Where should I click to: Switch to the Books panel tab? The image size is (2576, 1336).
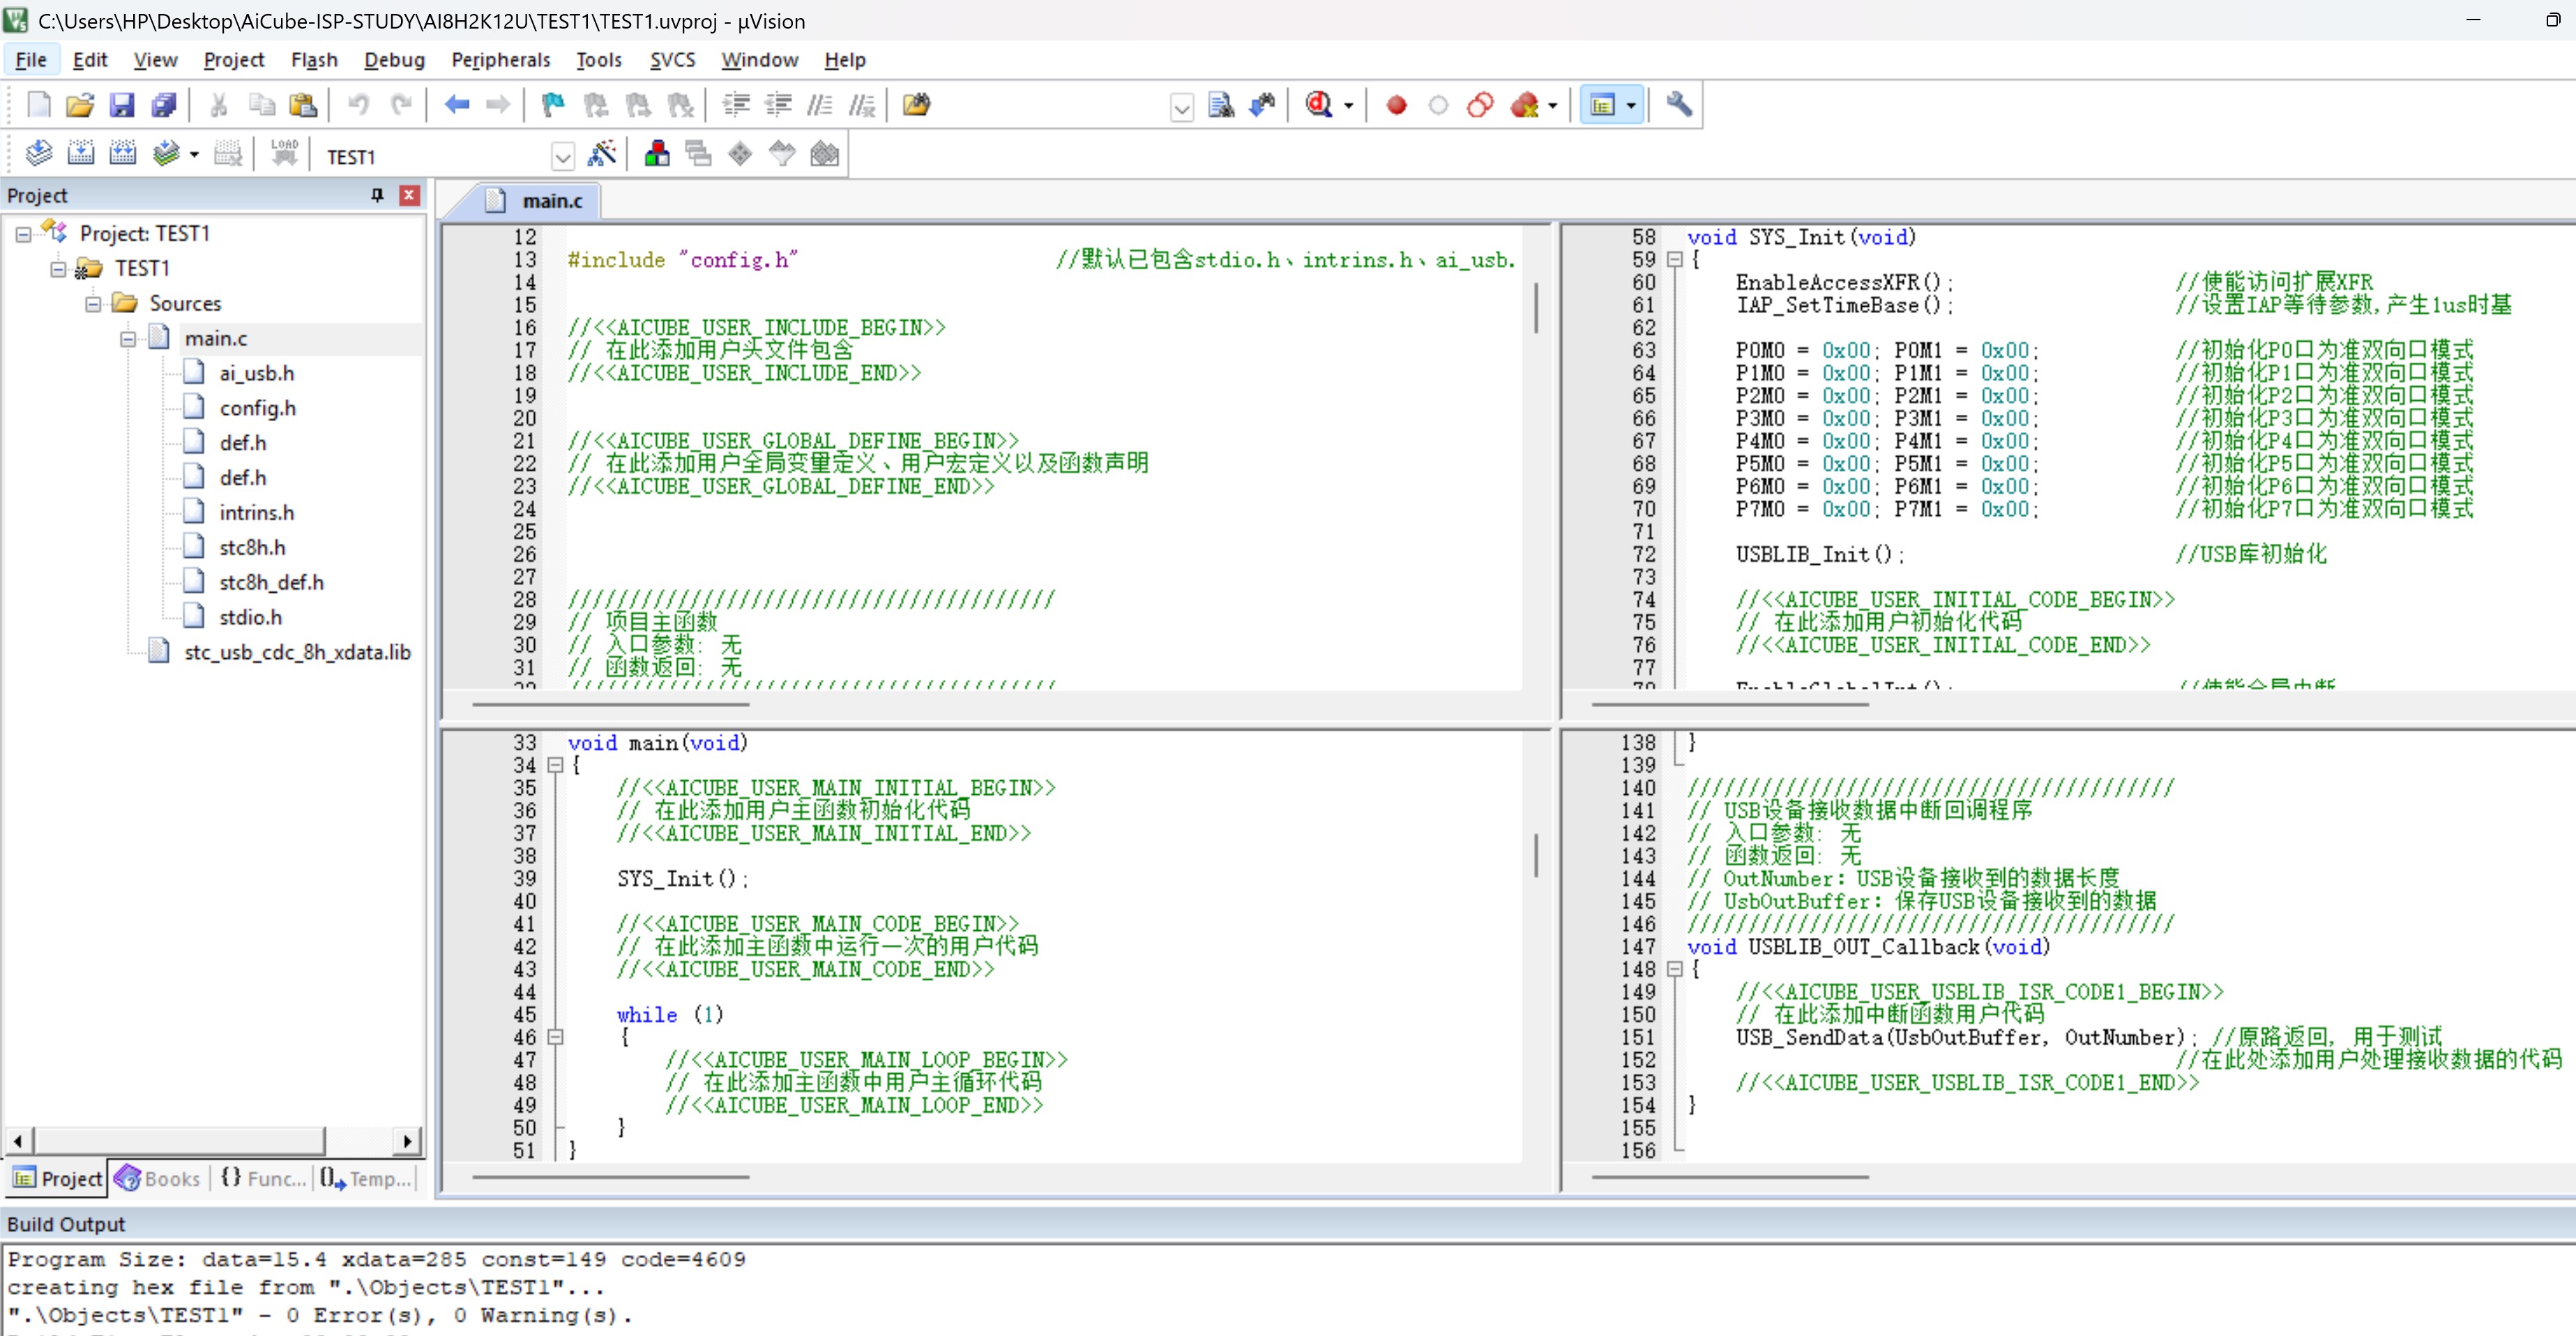[158, 1179]
